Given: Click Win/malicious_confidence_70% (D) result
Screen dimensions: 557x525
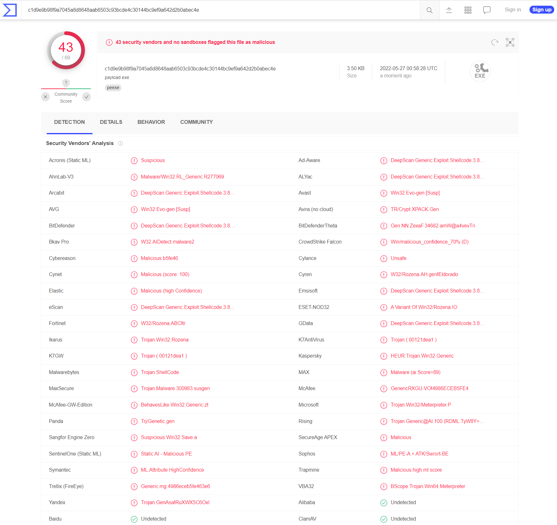Looking at the screenshot, I should [429, 242].
